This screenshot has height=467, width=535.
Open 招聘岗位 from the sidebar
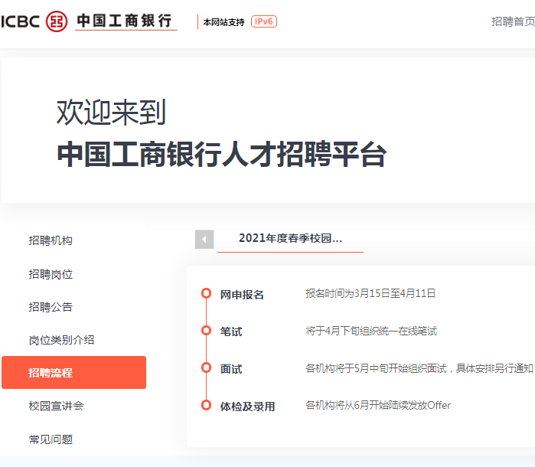click(x=51, y=274)
